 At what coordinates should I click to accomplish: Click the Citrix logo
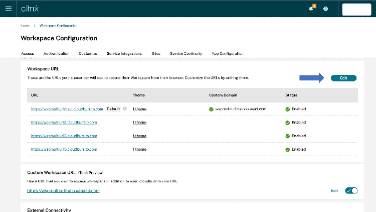coord(30,9)
